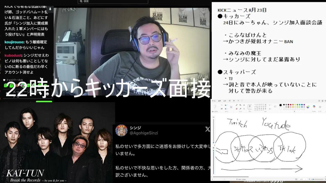Click the Print icon in Paint title row
The height and width of the screenshot is (183, 326).
click(234, 101)
